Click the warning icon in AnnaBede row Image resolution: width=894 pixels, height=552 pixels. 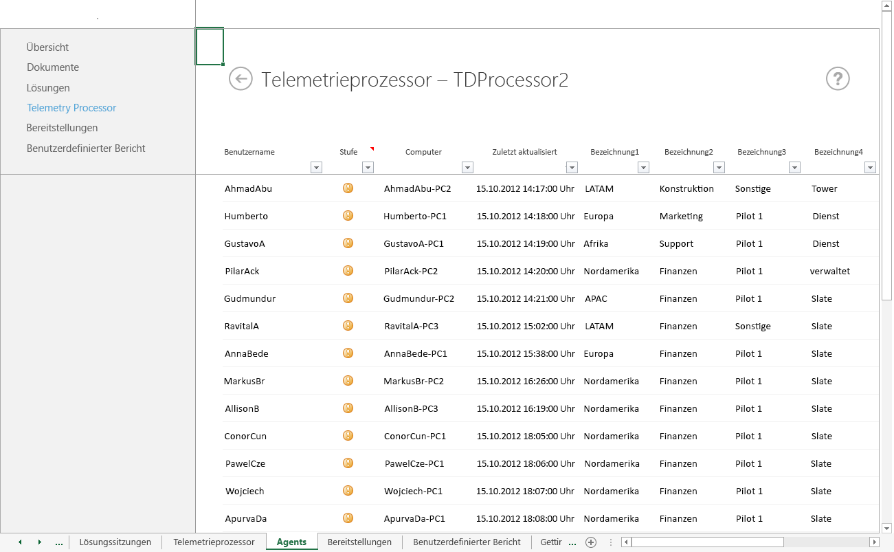coord(348,353)
